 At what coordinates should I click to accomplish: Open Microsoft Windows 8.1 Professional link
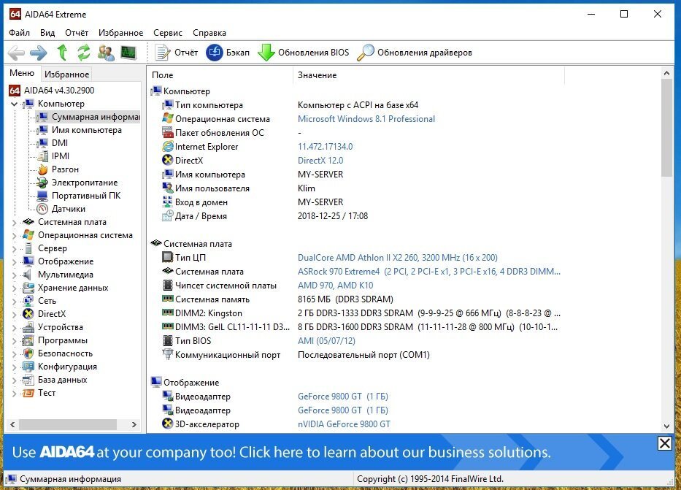click(366, 119)
